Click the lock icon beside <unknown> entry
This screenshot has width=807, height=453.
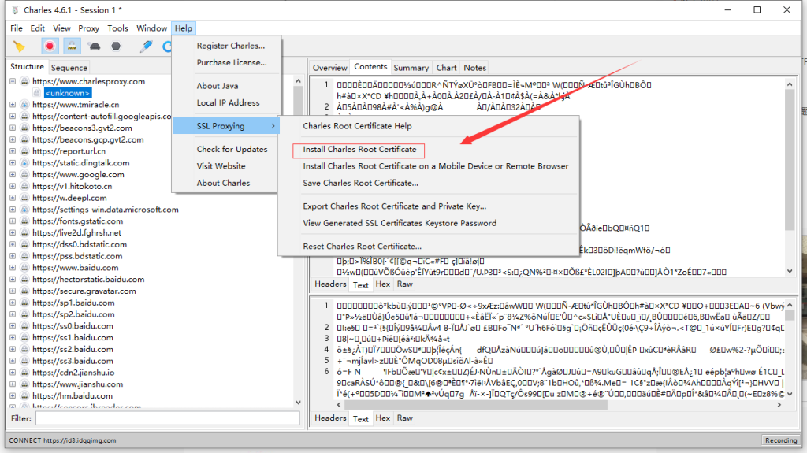coord(36,93)
